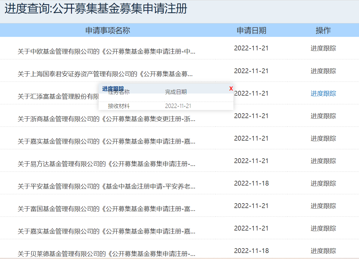Click 进度跟踪 for the 上海国泰君安 row

pyautogui.click(x=323, y=71)
